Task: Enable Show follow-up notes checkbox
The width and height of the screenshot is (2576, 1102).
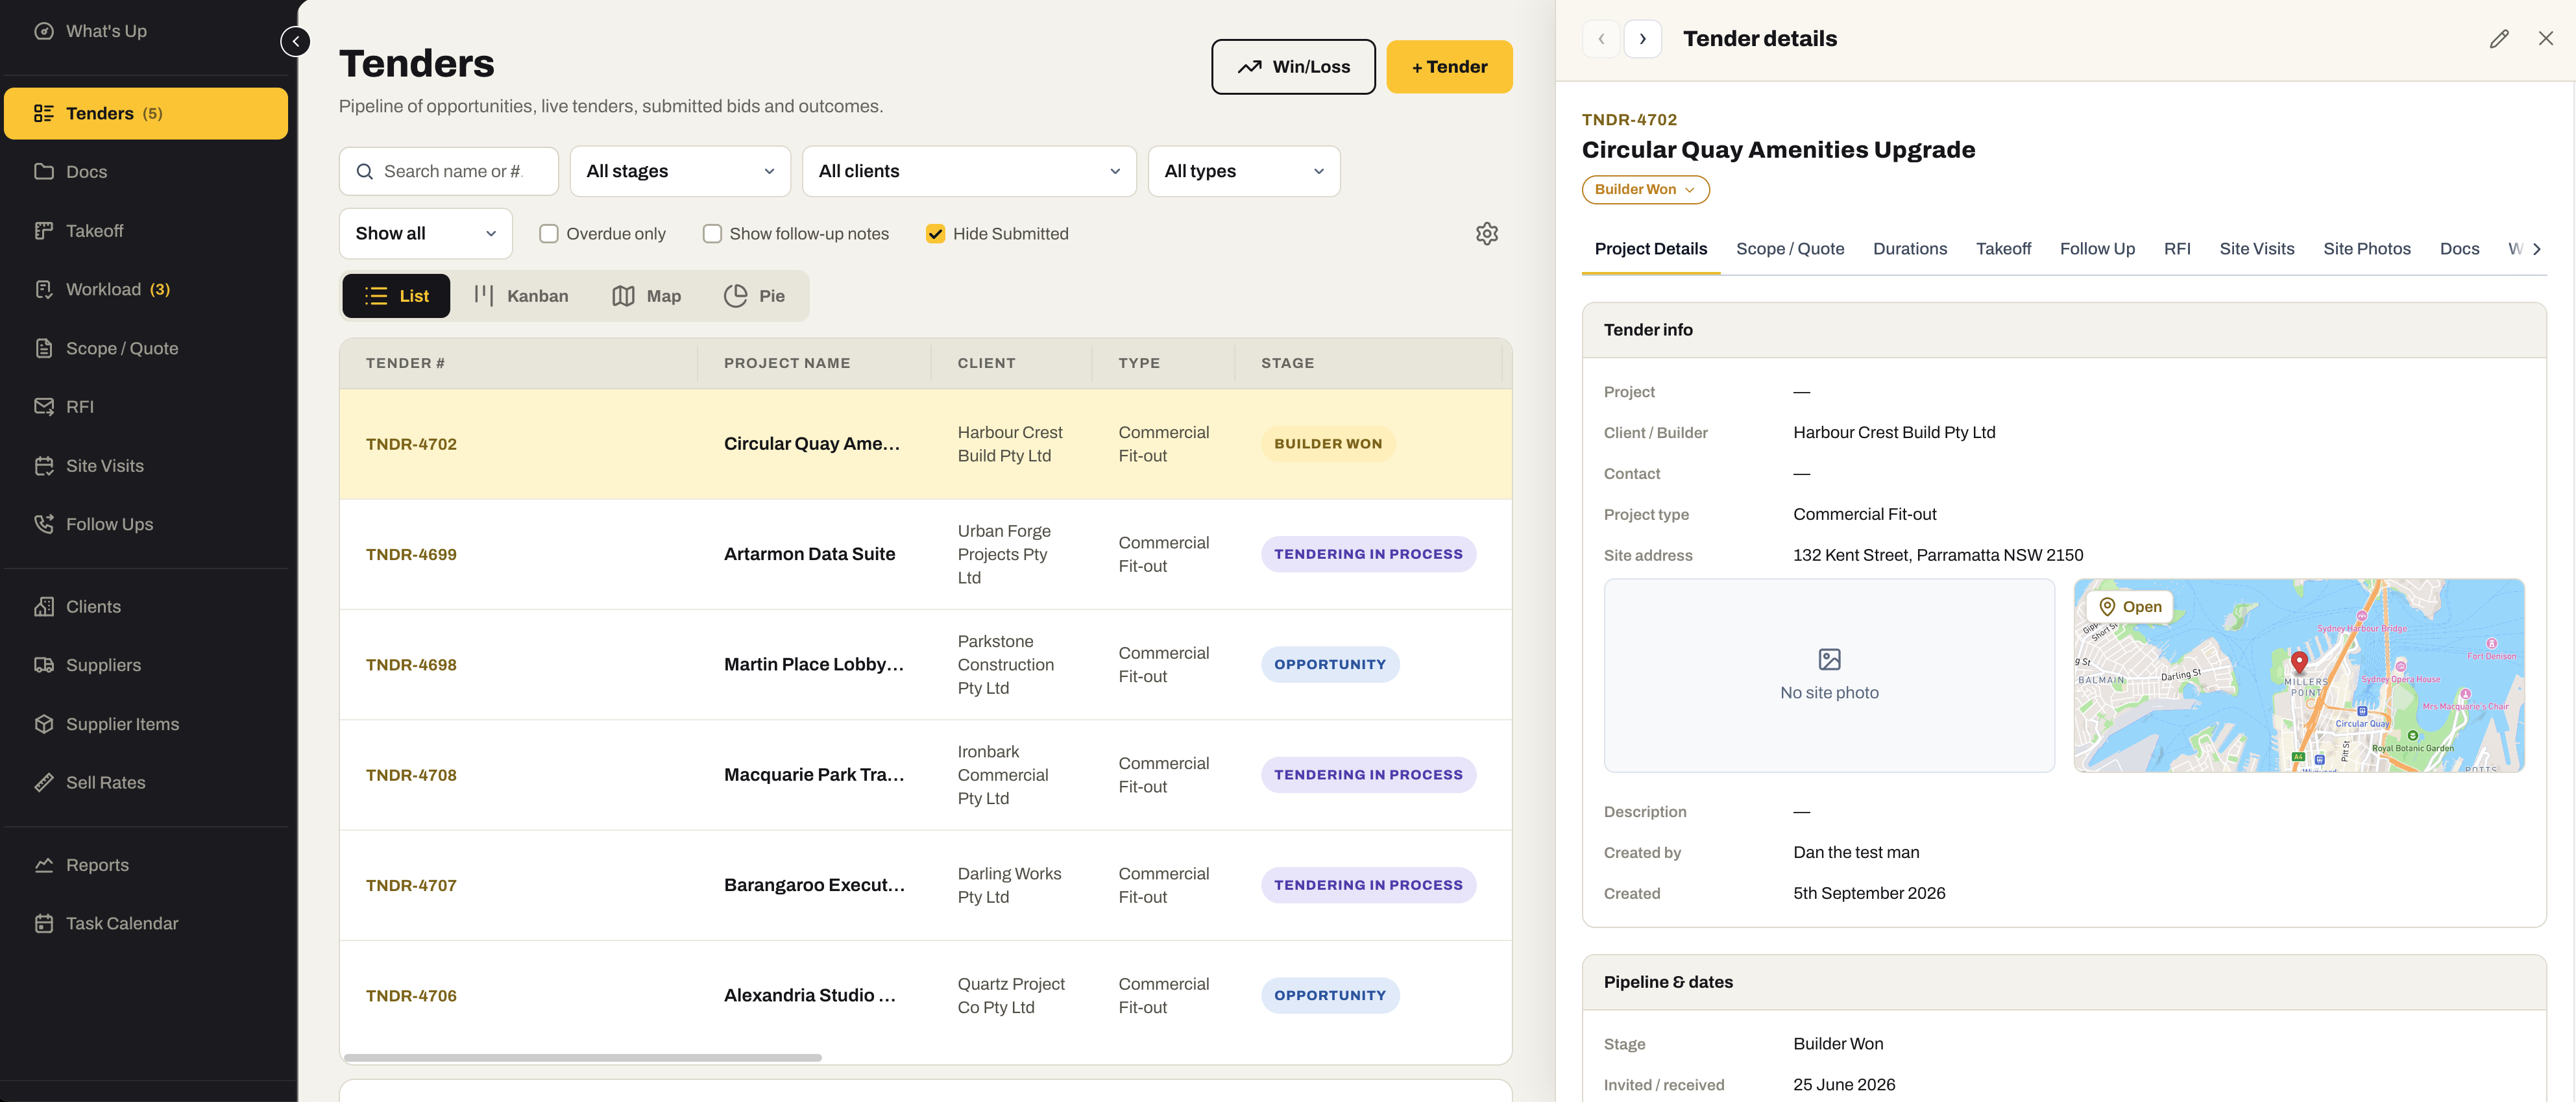Action: point(712,234)
